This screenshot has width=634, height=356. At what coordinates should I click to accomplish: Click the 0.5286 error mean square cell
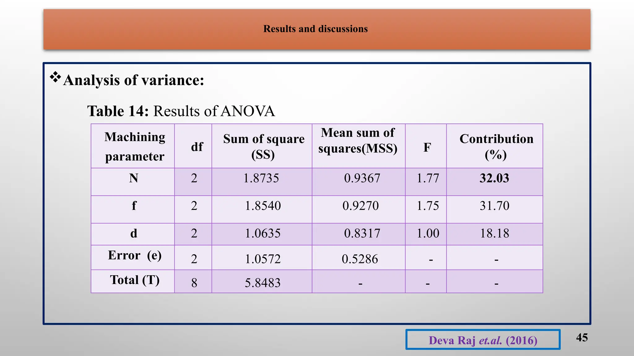pos(360,259)
